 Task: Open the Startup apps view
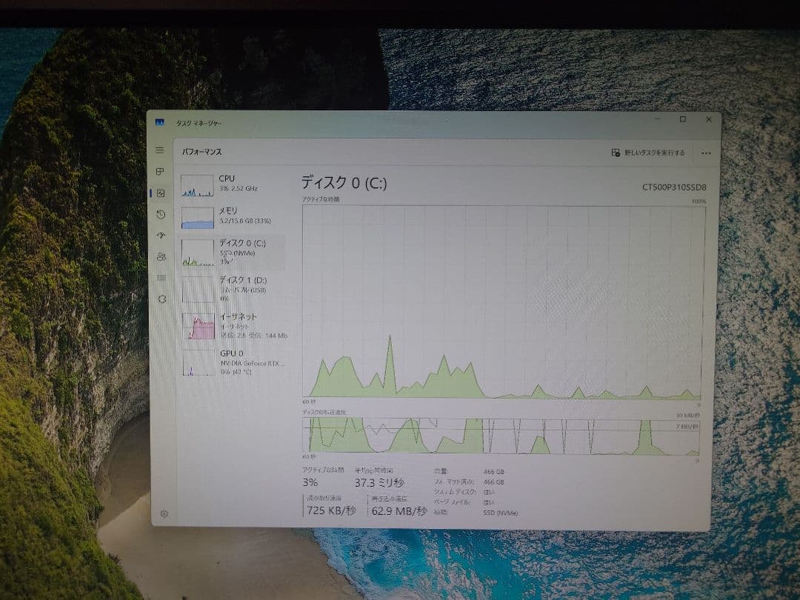pyautogui.click(x=161, y=235)
